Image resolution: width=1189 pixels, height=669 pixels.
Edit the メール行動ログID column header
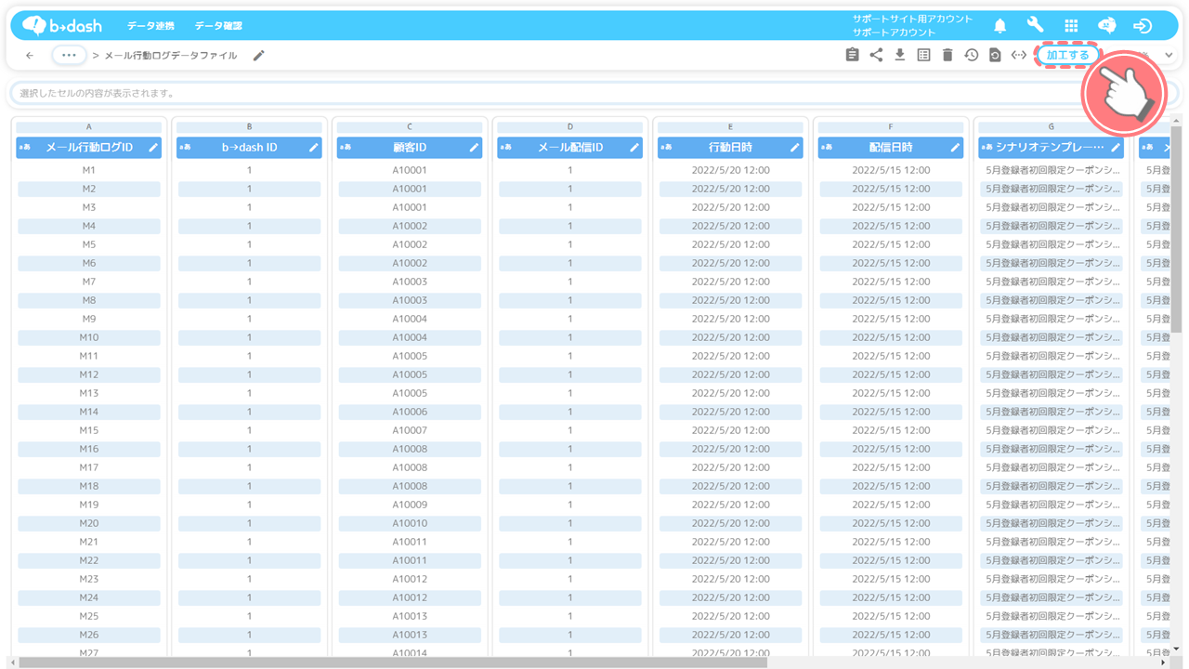coord(153,148)
